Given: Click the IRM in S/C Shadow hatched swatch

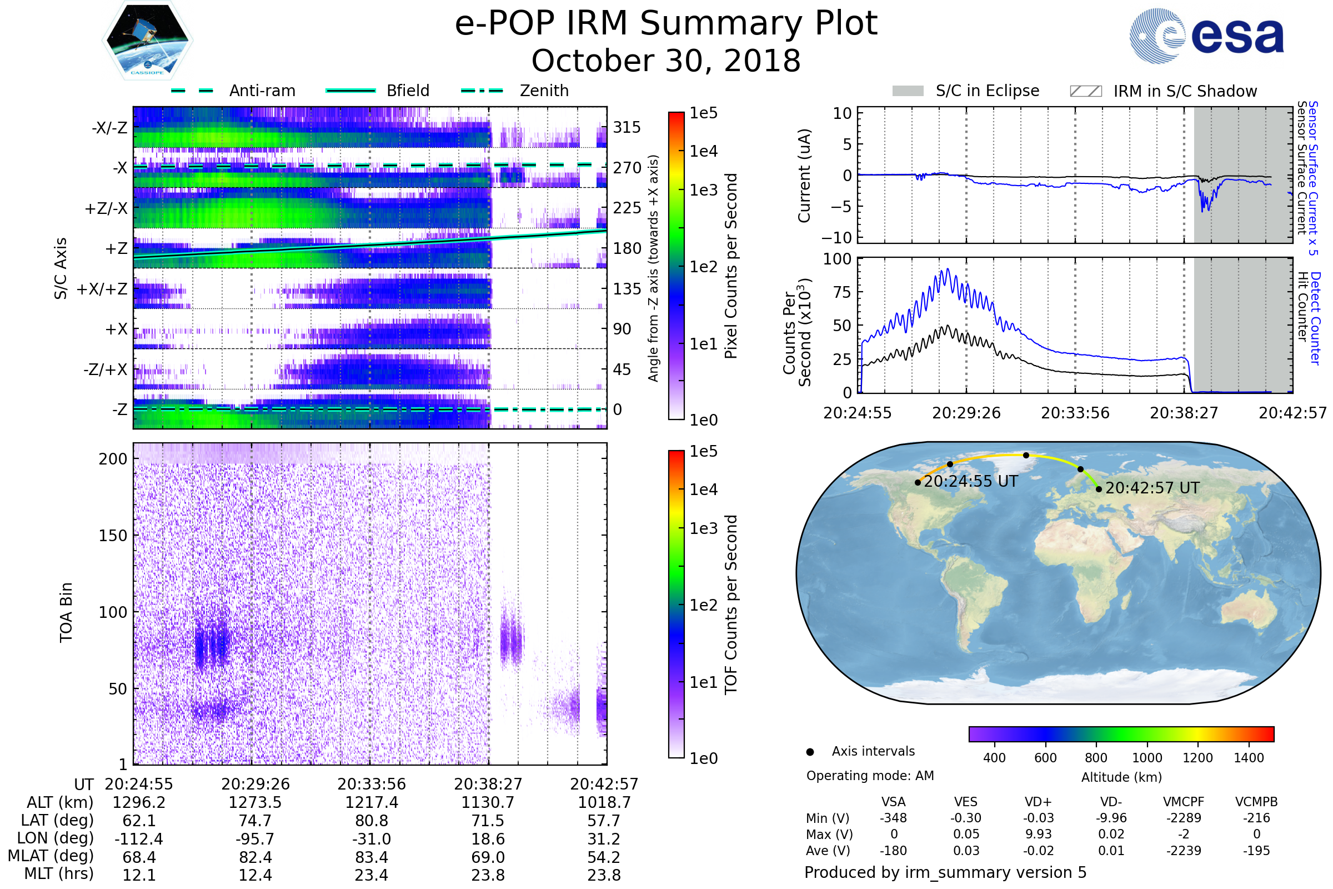Looking at the screenshot, I should tap(1085, 91).
